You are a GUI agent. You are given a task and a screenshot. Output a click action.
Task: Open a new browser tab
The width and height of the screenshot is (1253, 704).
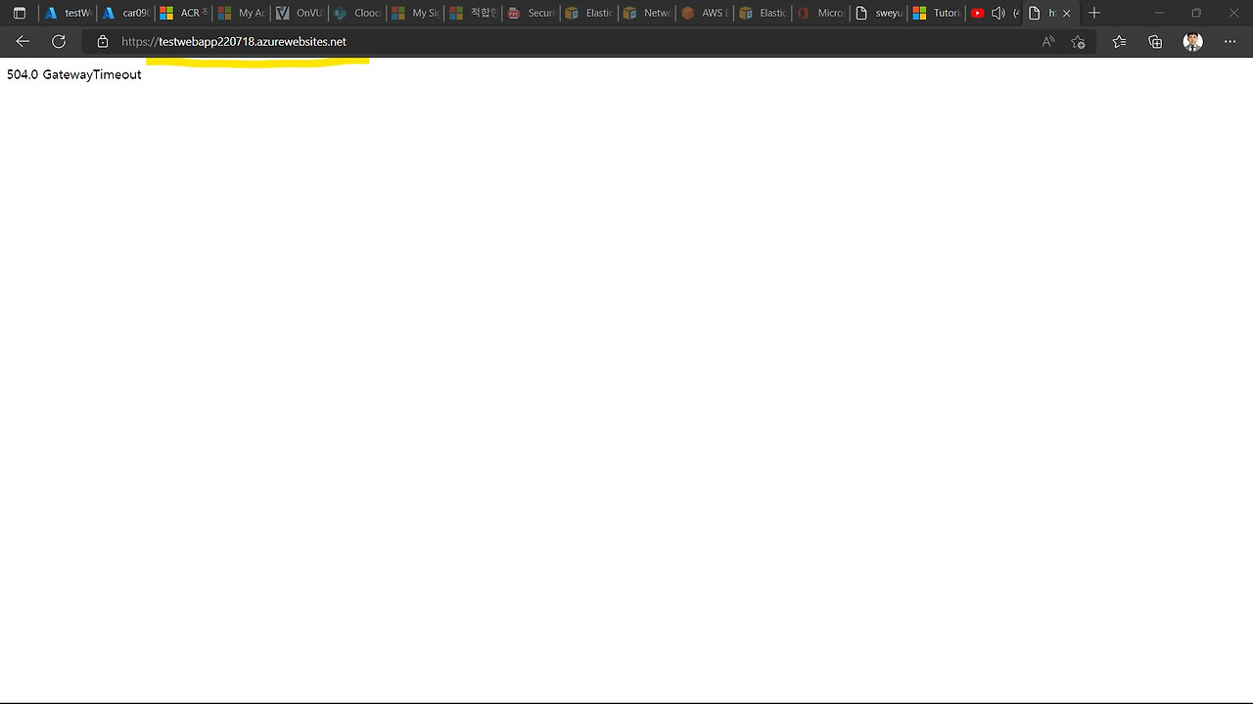point(1094,14)
